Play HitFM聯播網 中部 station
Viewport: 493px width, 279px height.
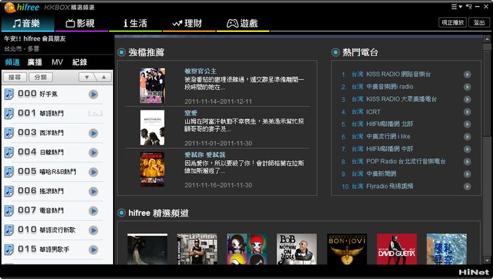point(467,149)
